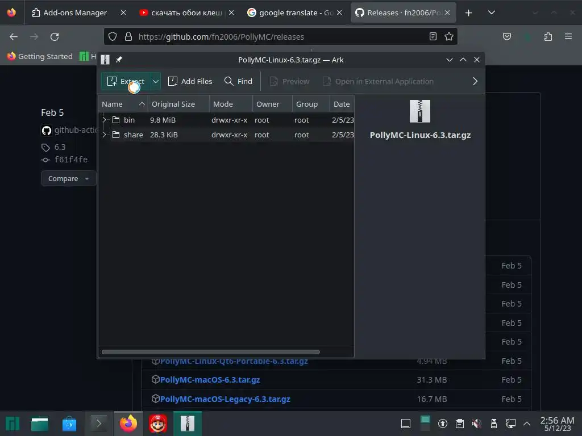Open the clock showing 2:56 AM
This screenshot has height=436, width=582.
point(557,424)
